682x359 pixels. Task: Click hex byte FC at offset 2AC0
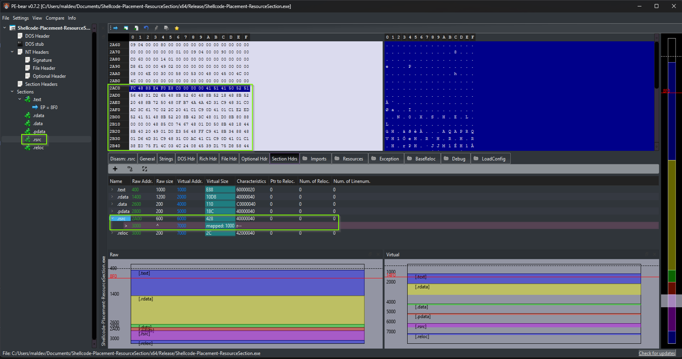(x=133, y=88)
